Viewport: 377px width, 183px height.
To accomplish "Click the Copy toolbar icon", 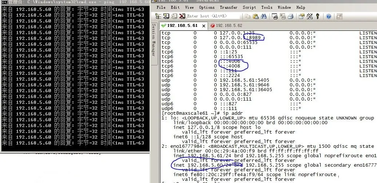I will coord(248,16).
